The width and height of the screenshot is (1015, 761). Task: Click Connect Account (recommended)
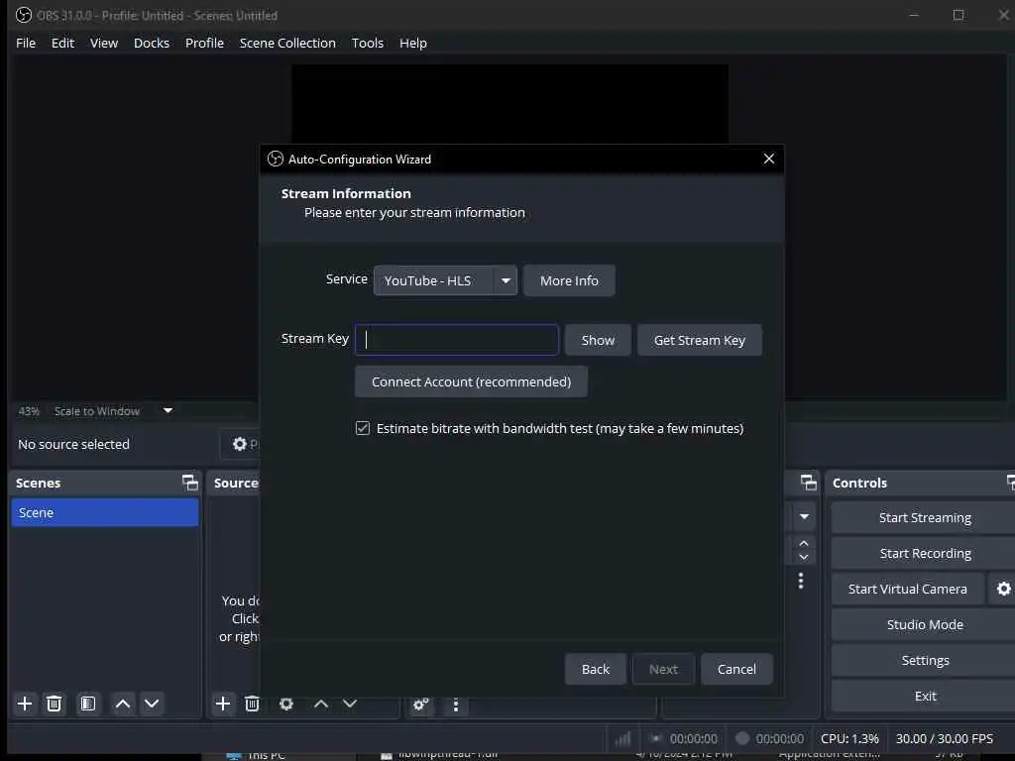tap(471, 381)
